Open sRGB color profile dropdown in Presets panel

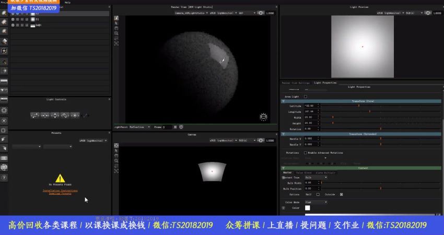[93, 140]
